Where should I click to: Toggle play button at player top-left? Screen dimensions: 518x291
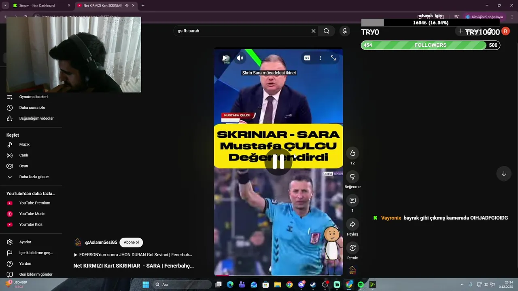click(225, 58)
